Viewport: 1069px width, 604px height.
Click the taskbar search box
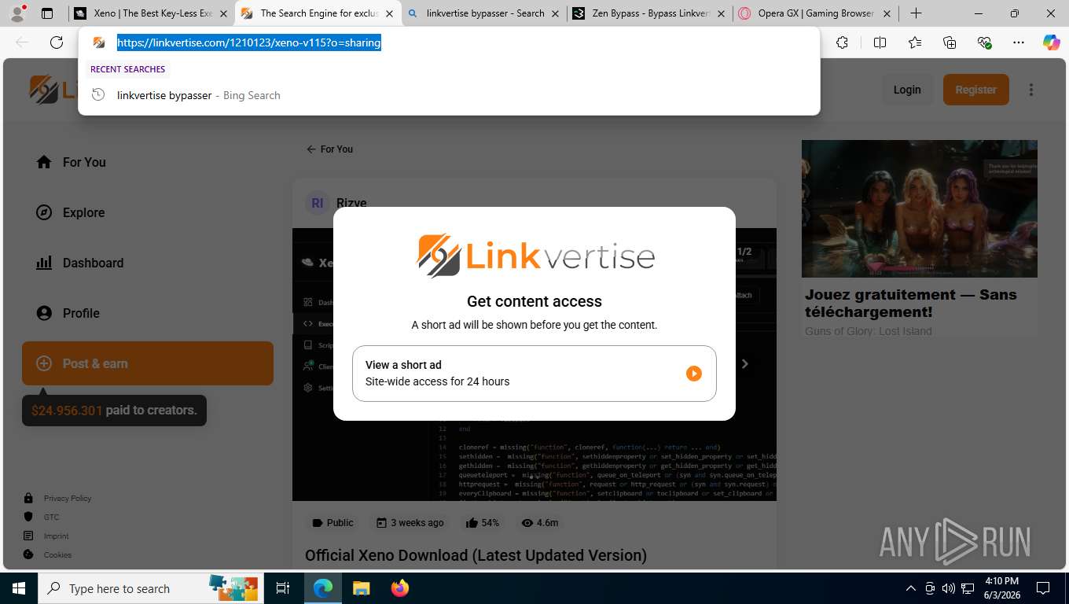point(149,588)
